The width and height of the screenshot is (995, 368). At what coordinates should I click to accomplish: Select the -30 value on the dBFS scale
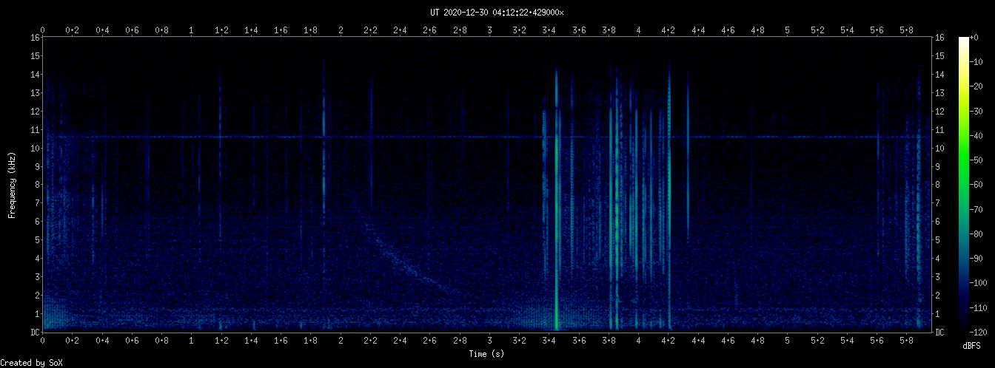point(978,112)
